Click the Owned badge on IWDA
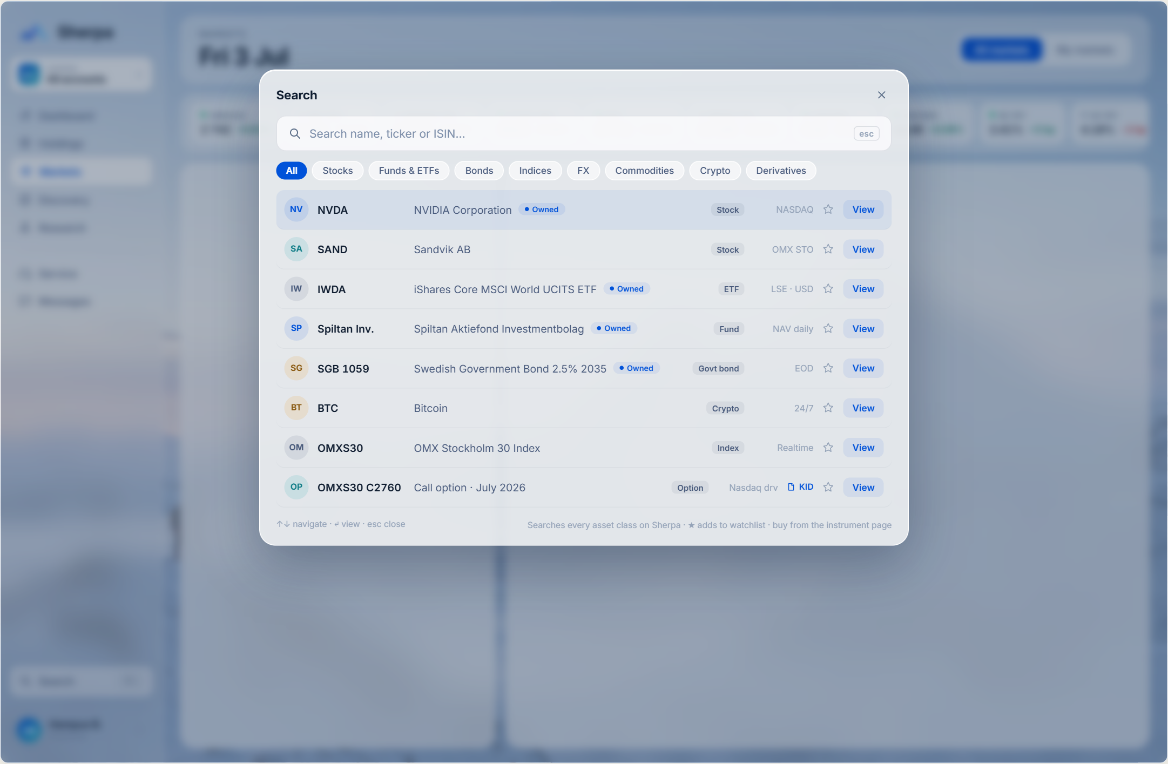The height and width of the screenshot is (764, 1168). click(x=627, y=289)
